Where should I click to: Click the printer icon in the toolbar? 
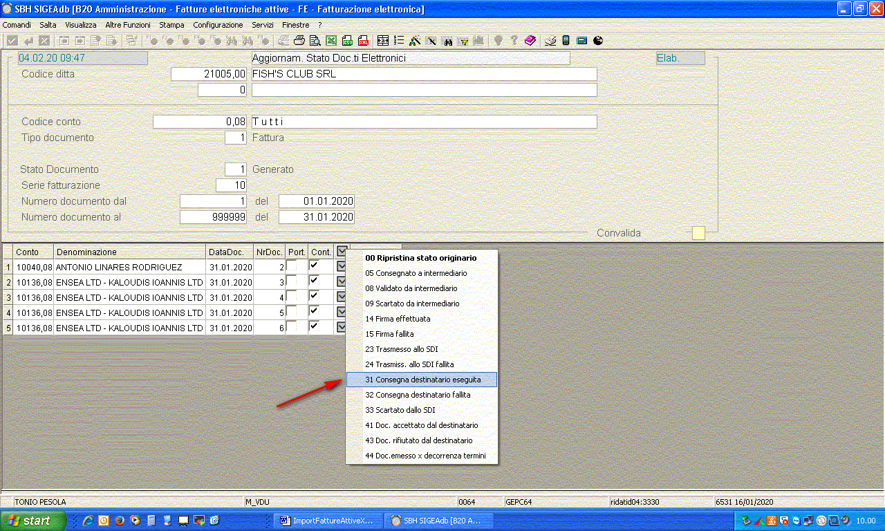pyautogui.click(x=299, y=41)
